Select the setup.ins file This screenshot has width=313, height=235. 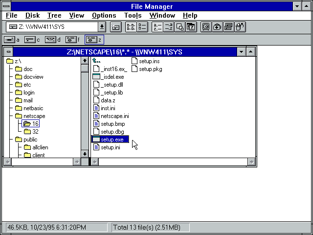pos(146,61)
